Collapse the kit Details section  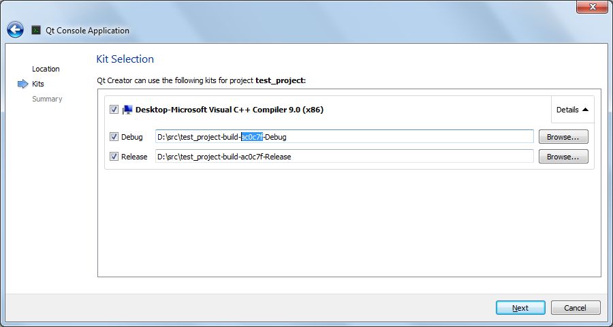571,110
